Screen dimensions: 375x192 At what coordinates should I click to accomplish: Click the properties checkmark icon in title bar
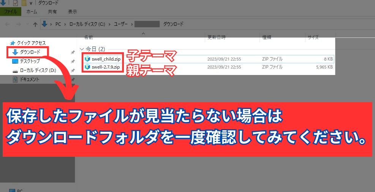[x=16, y=3]
